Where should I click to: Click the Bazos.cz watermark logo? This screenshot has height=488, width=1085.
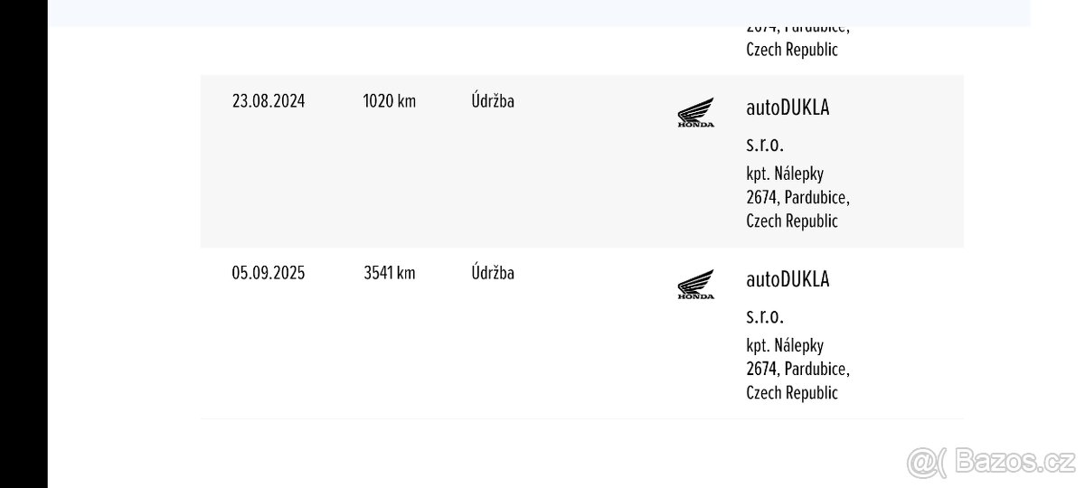click(990, 461)
